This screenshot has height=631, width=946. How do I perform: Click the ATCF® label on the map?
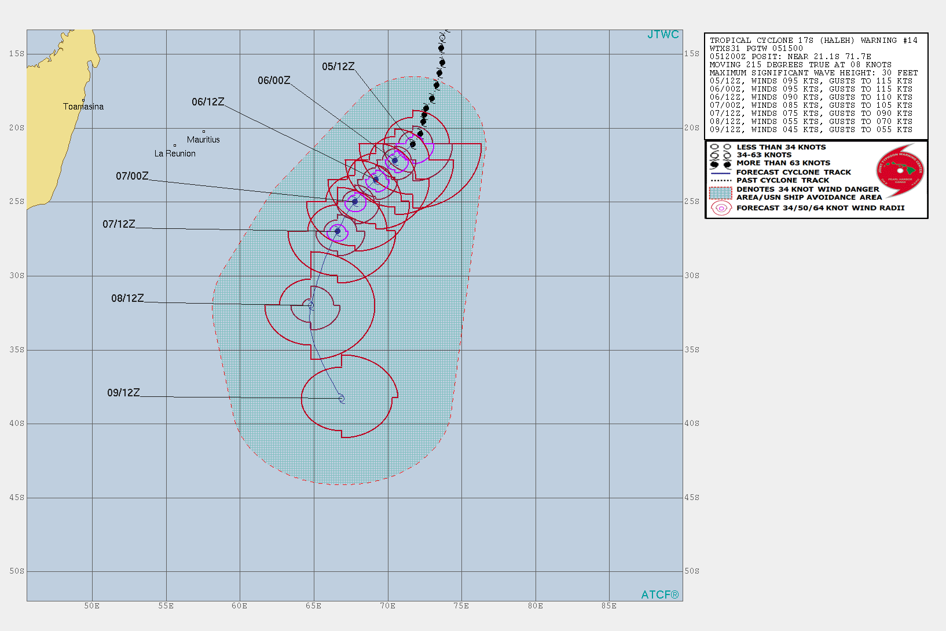click(660, 595)
